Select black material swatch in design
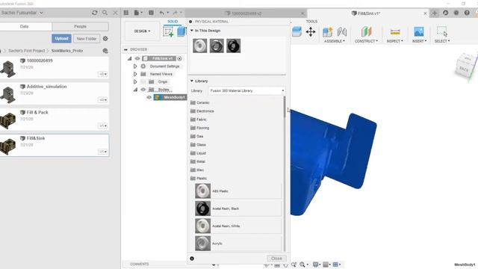 click(233, 46)
